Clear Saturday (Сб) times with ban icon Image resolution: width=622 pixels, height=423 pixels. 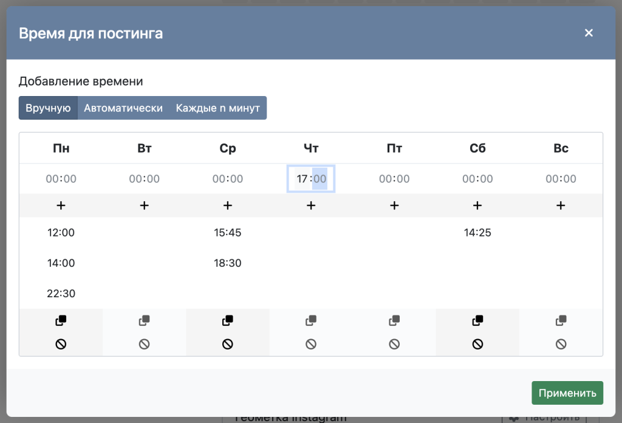477,344
